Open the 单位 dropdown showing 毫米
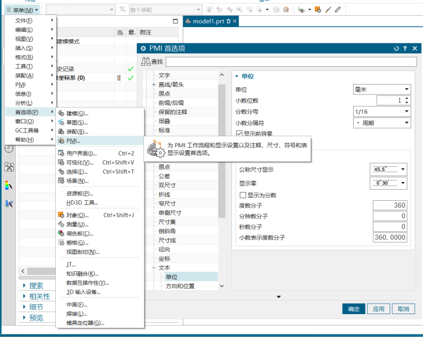Viewport: 423px width, 337px height. [x=381, y=89]
